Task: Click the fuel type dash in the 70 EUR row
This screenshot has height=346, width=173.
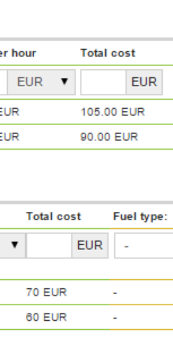Action: click(115, 293)
